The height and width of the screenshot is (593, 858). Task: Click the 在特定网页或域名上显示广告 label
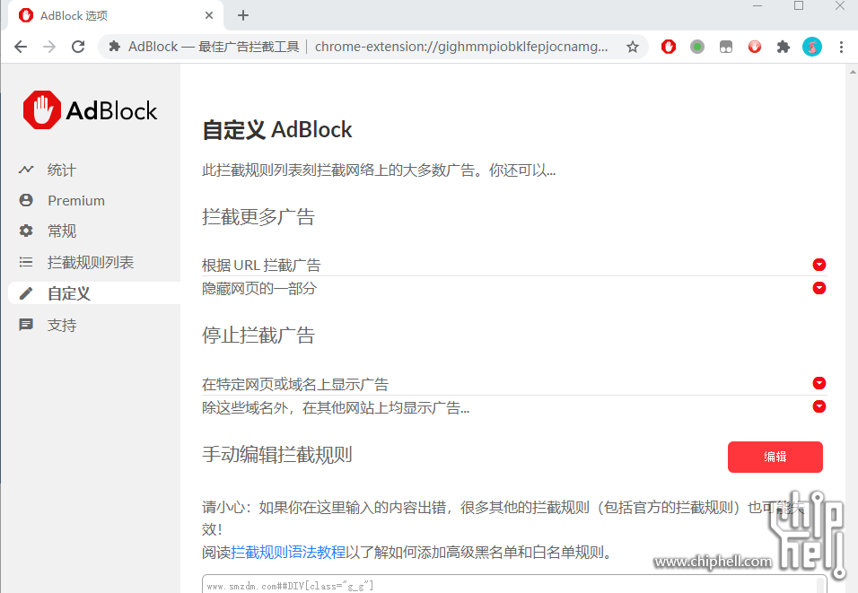(295, 384)
